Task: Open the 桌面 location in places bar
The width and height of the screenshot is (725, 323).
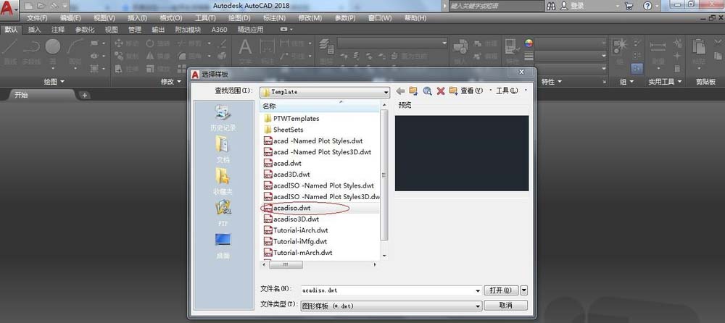Action: pos(223,246)
